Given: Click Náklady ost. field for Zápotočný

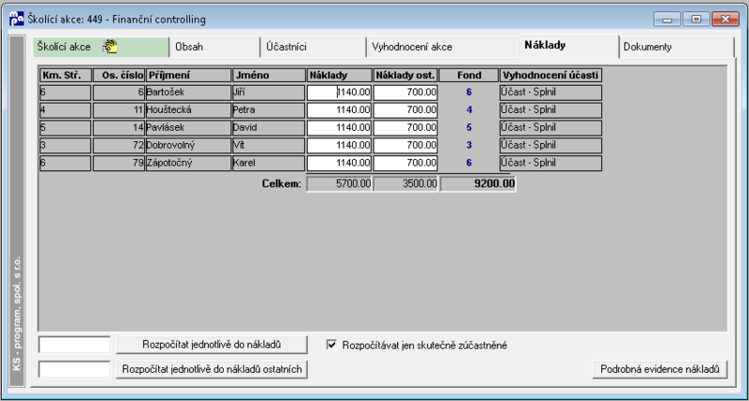Looking at the screenshot, I should (x=405, y=163).
